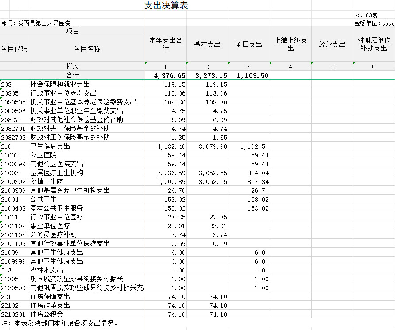
Task: Select the 部门：陇西县第三人民医院 cell
Action: click(35, 23)
